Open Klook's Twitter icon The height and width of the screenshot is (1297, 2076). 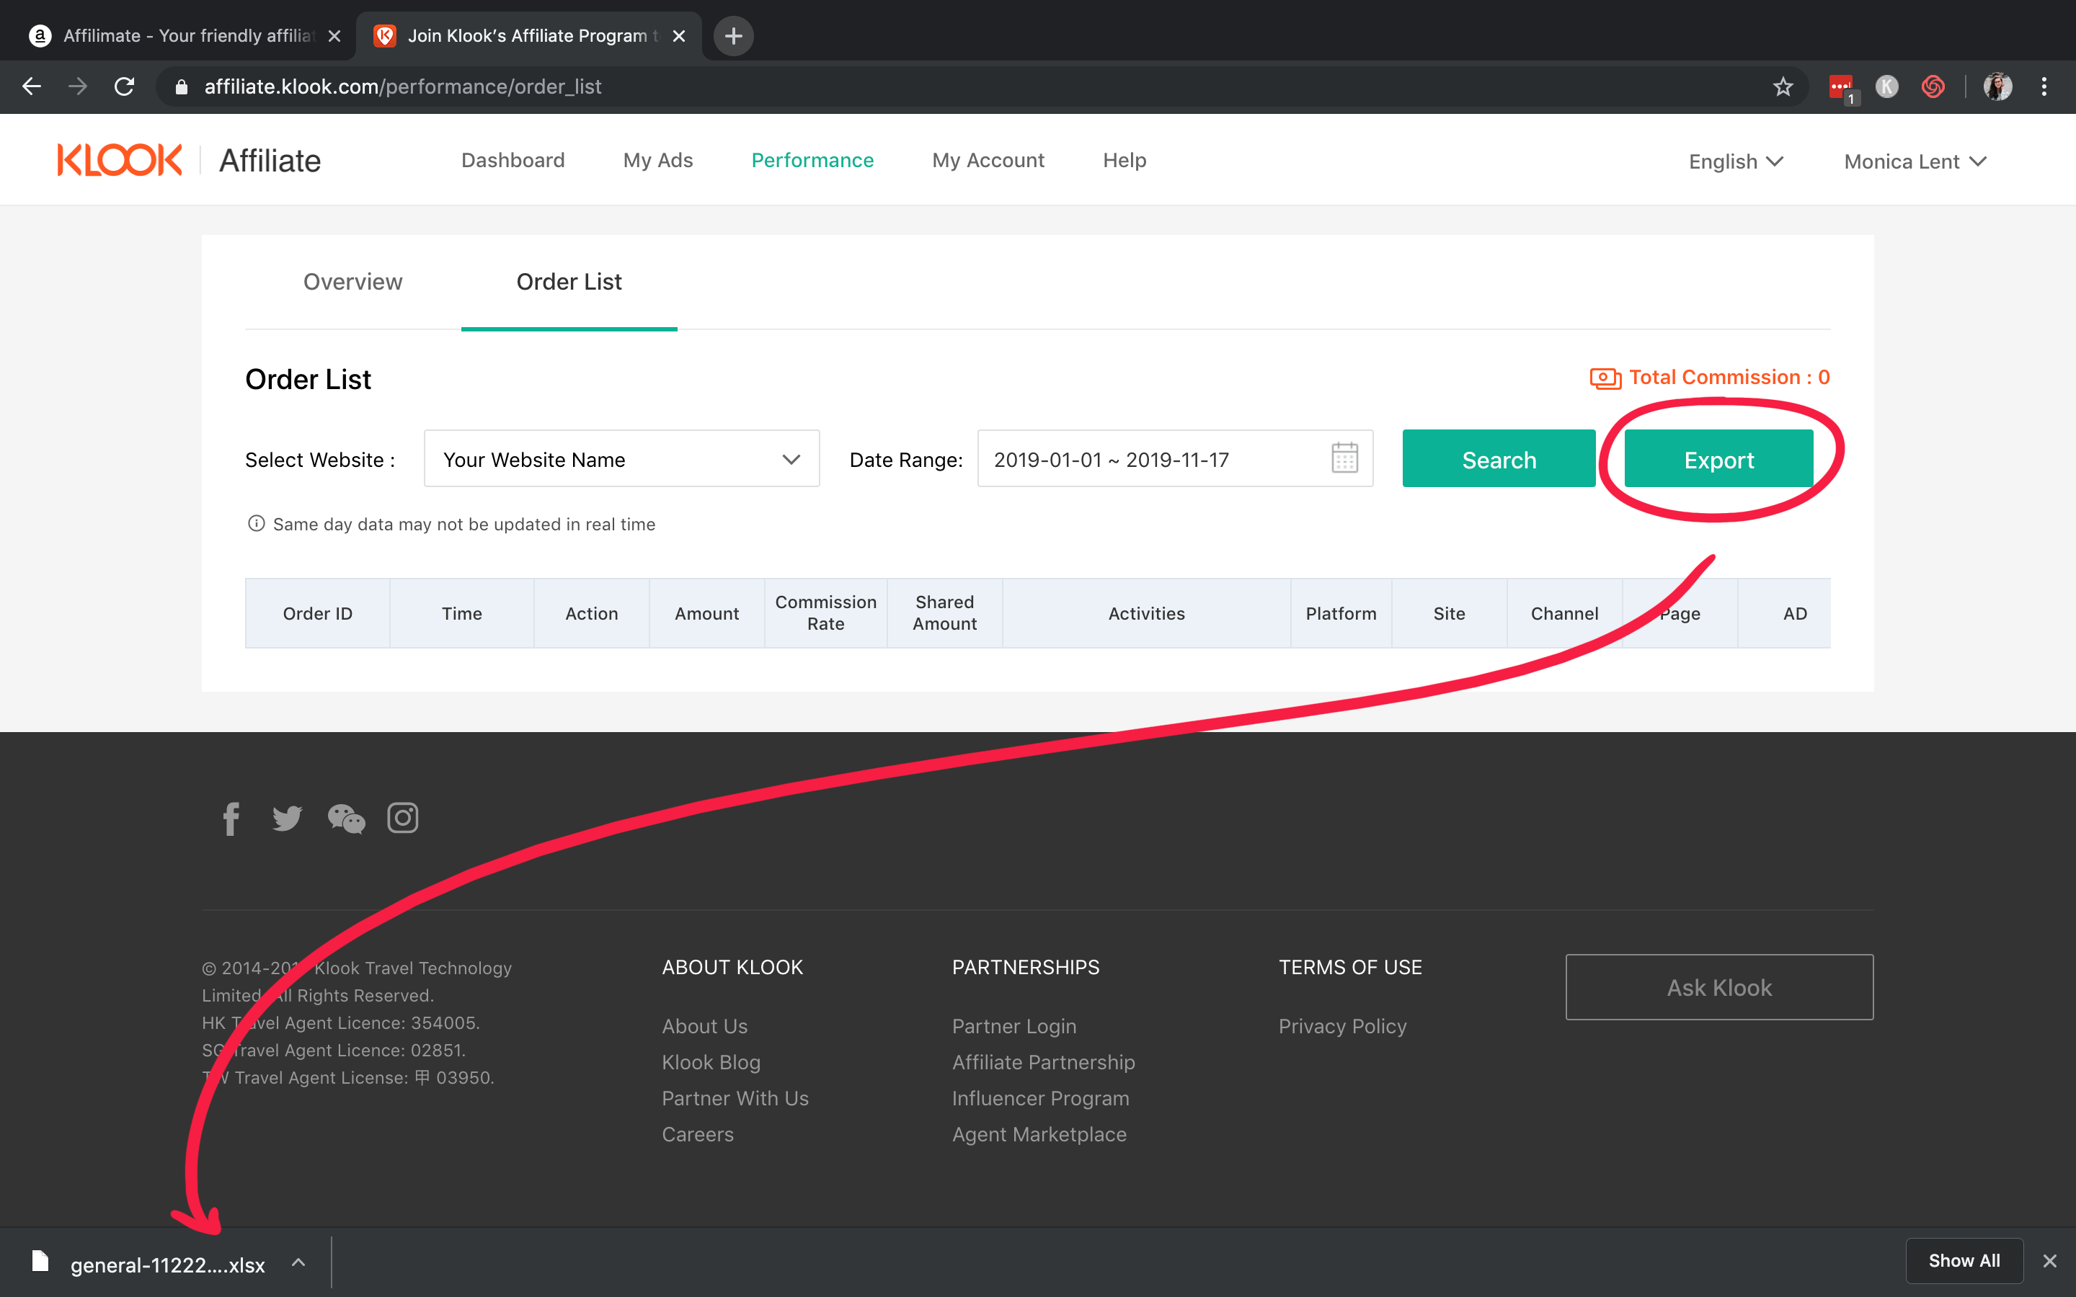[x=288, y=819]
